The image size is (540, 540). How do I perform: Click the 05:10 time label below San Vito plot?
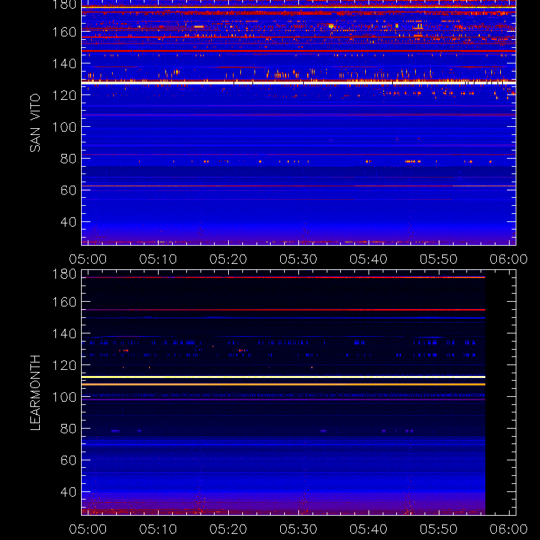click(x=158, y=259)
